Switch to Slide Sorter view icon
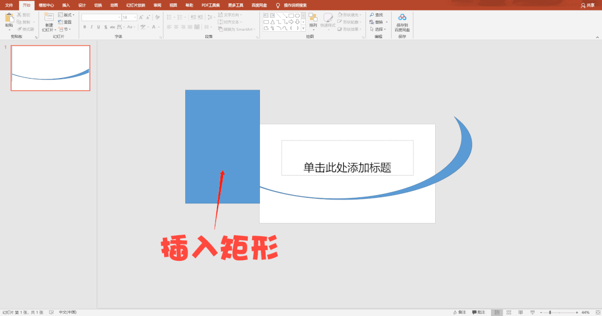The image size is (602, 316). pos(509,313)
